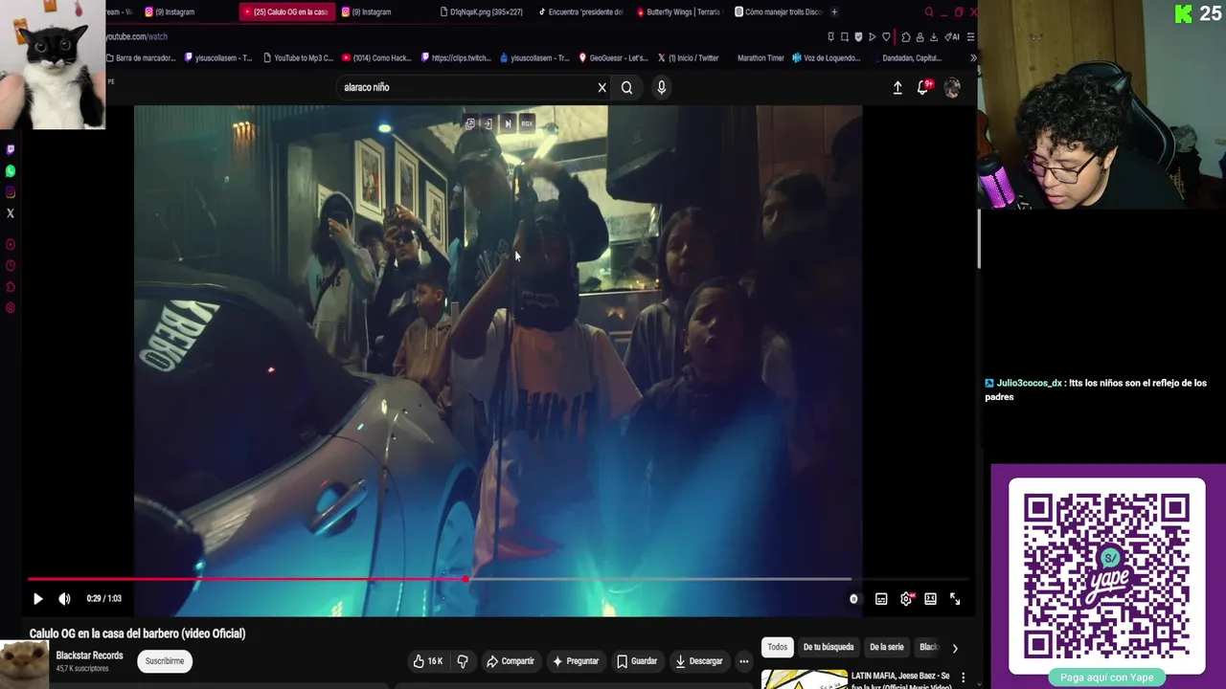Open extensions from the sidebar cube icon
1226x689 pixels.
11,287
